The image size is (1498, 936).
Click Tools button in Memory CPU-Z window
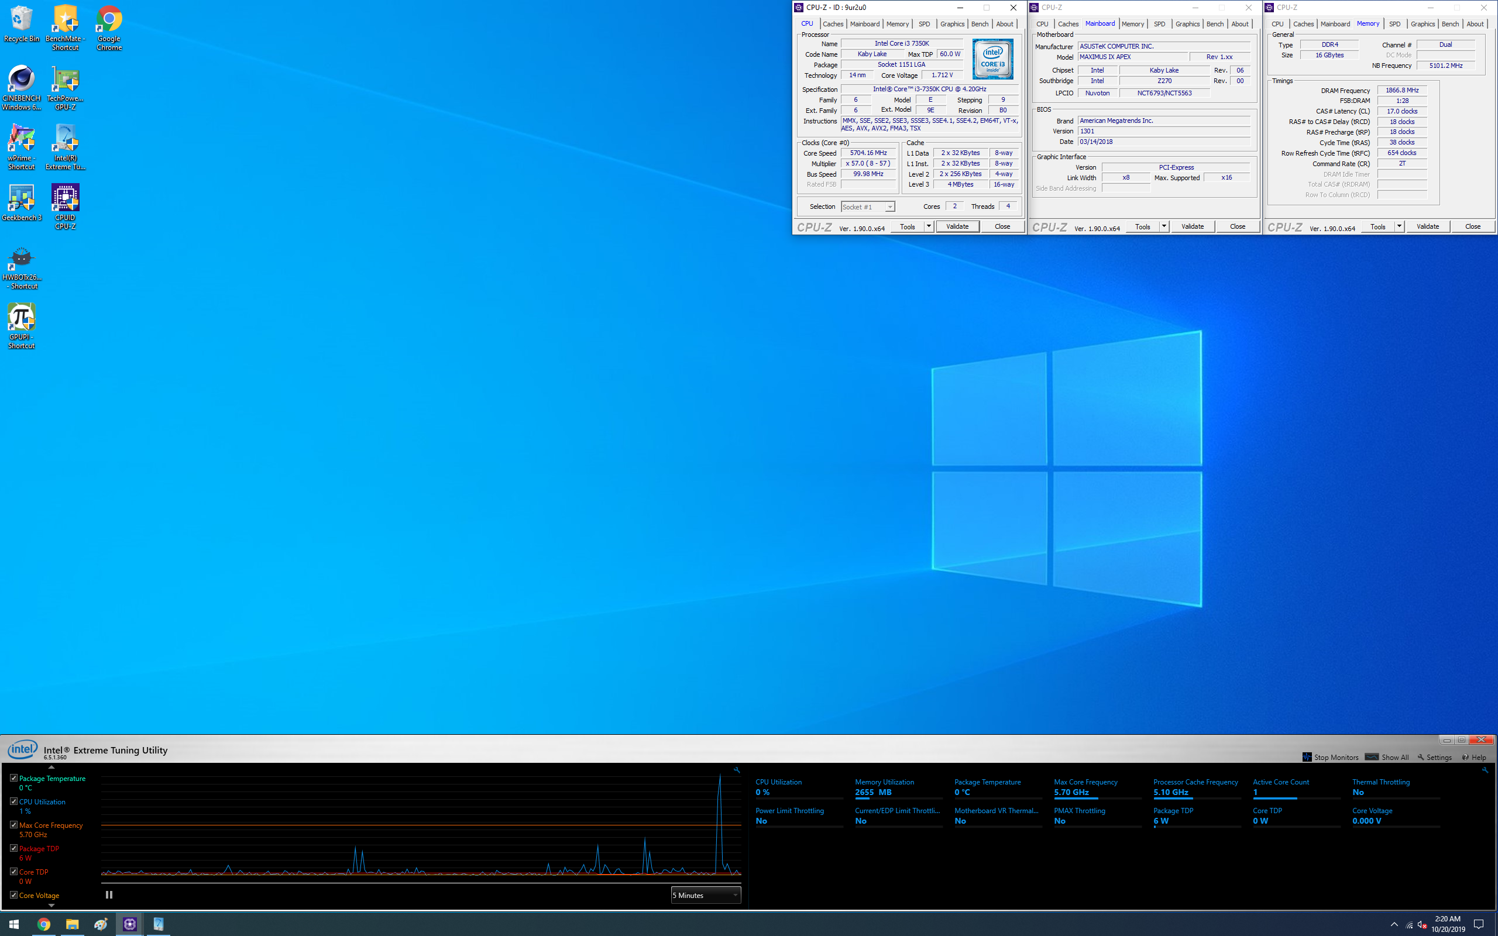(1378, 226)
